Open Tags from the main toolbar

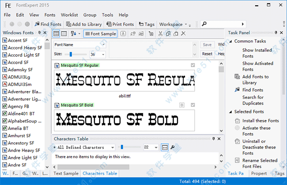point(146,24)
